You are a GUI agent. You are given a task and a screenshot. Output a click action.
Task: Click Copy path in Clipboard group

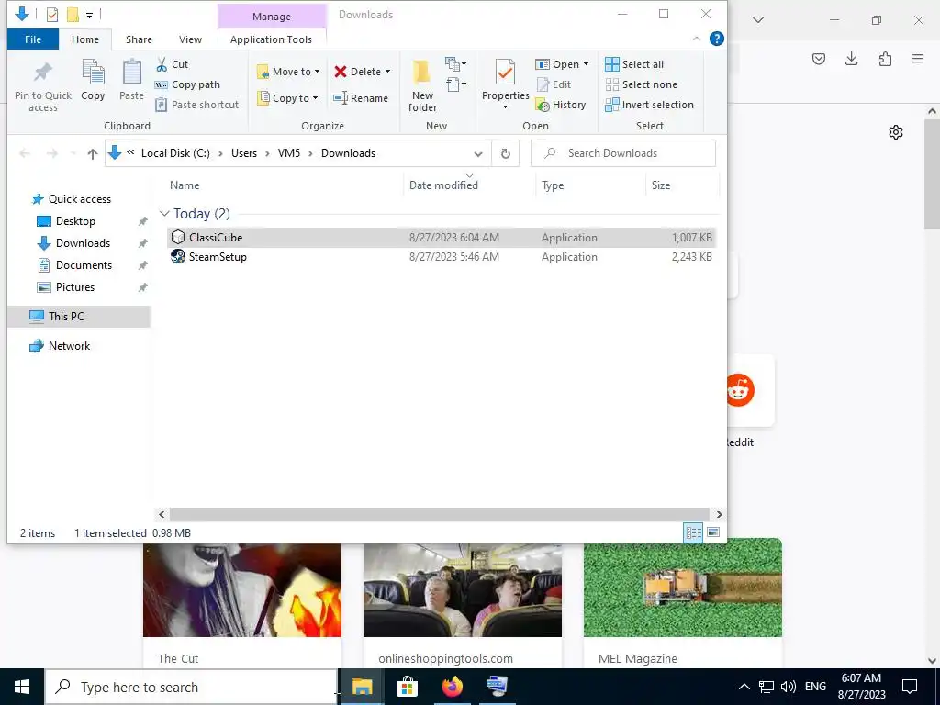187,84
